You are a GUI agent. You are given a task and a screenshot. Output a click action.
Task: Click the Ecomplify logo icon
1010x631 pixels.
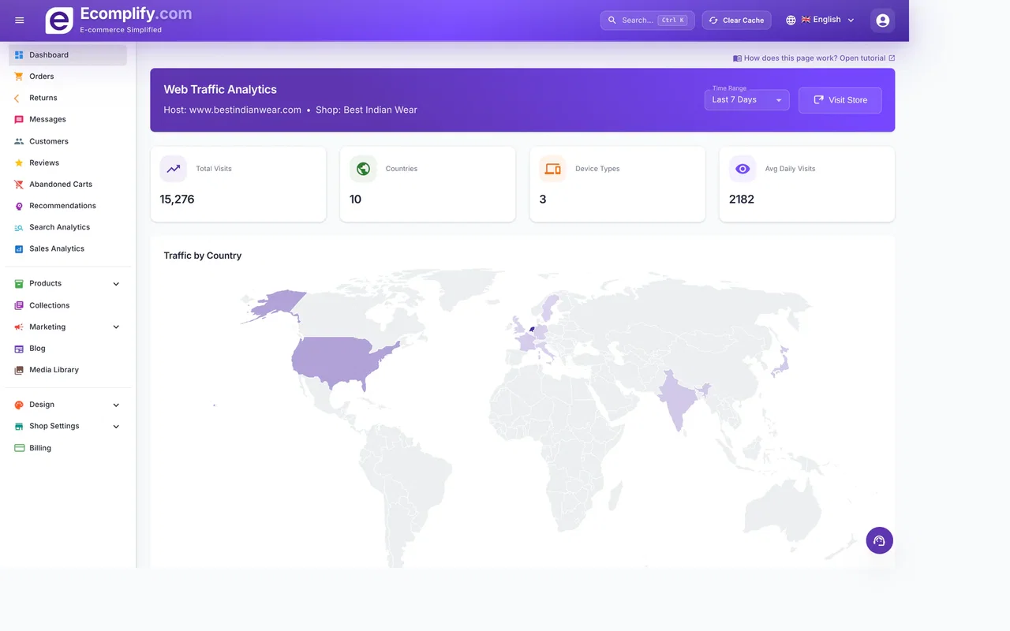pos(59,21)
